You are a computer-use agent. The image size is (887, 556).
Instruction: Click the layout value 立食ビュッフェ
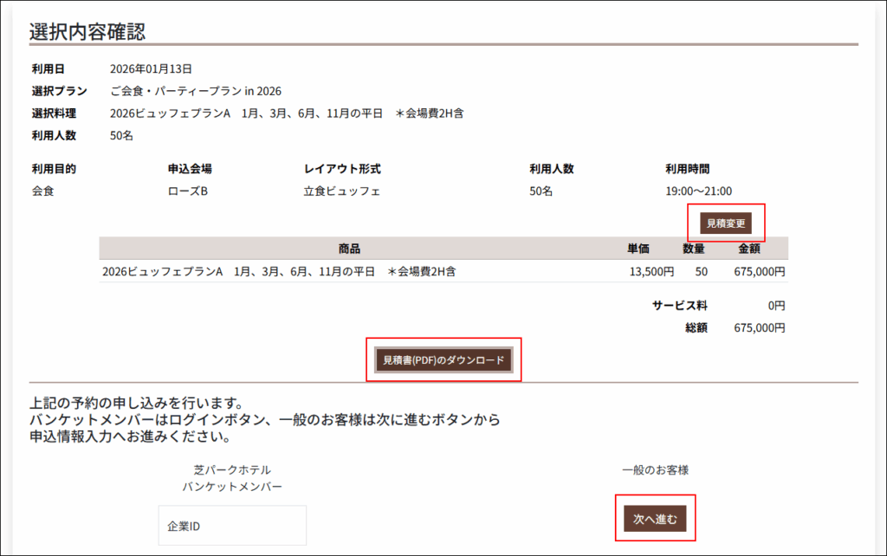click(342, 191)
